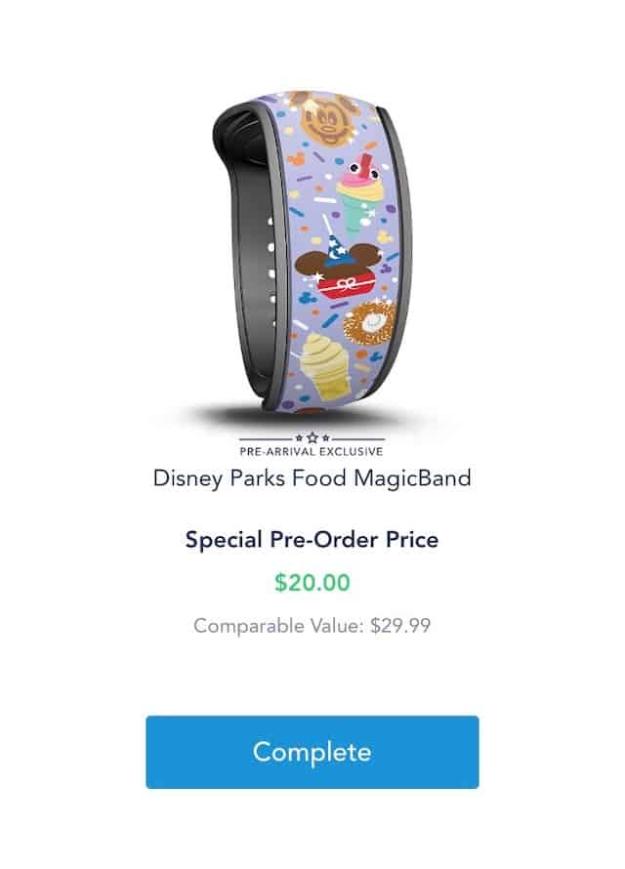Click the word MagicBand in the title
Image resolution: width=625 pixels, height=869 pixels.
[x=413, y=478]
